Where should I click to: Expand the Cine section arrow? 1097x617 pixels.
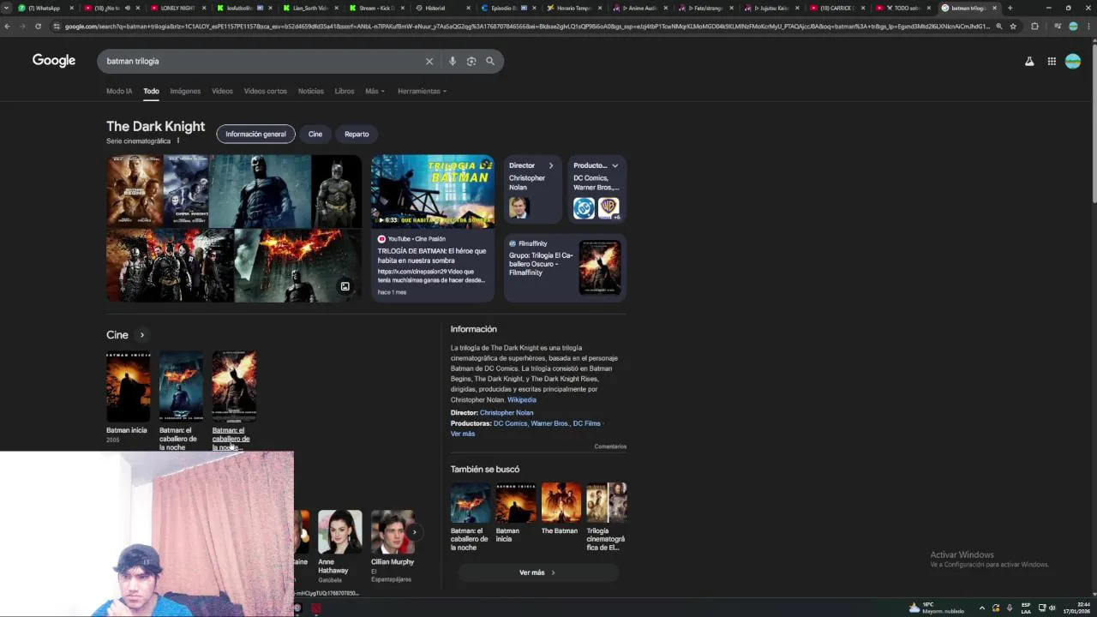tap(142, 335)
